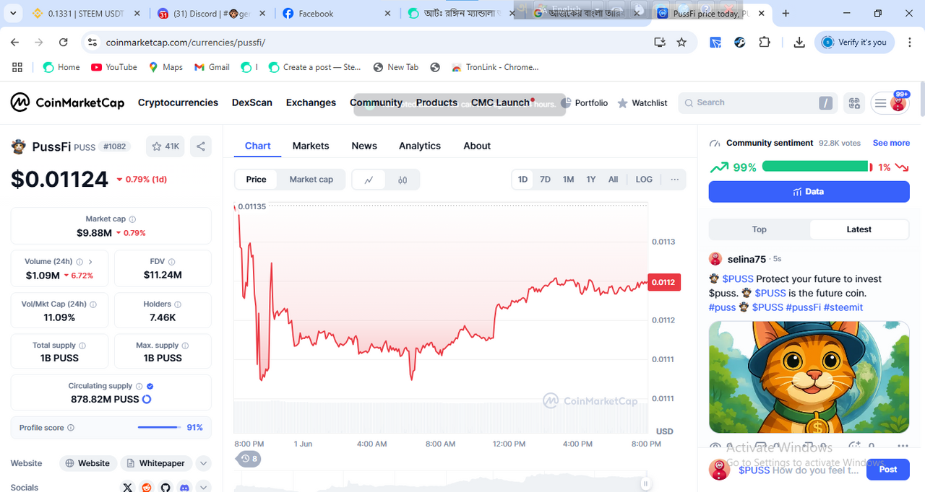Click Market cap info icon

coord(132,219)
